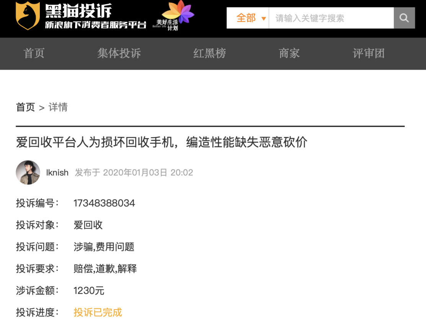The image size is (426, 334).
Task: Click the 投诉已完成 status link
Action: point(98,313)
